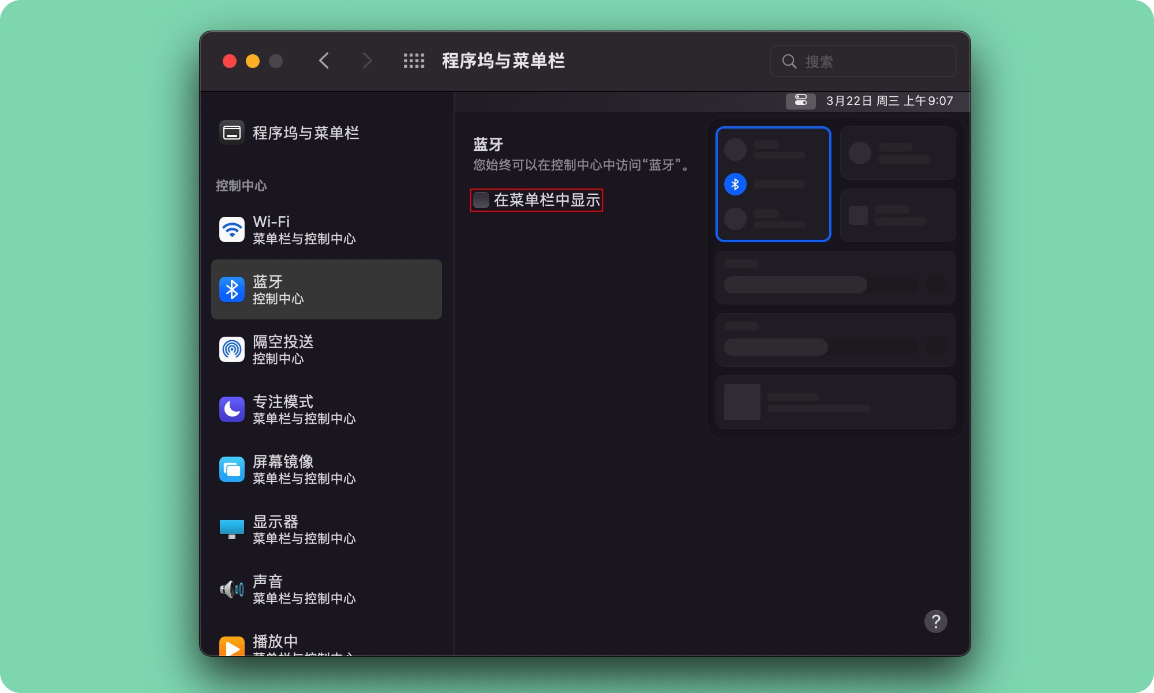Close the window with red button

(230, 61)
